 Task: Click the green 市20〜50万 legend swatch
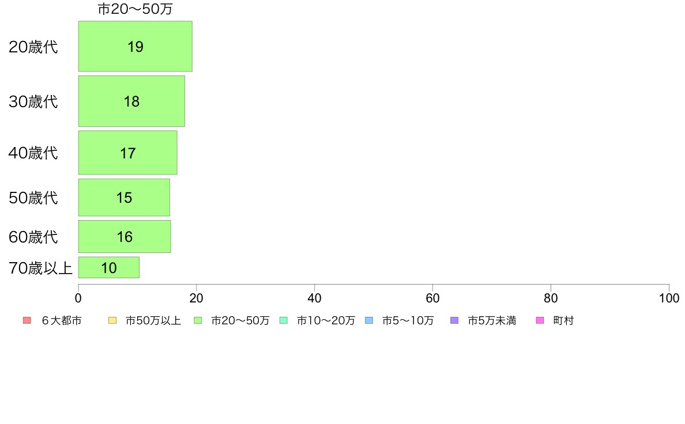pos(198,320)
